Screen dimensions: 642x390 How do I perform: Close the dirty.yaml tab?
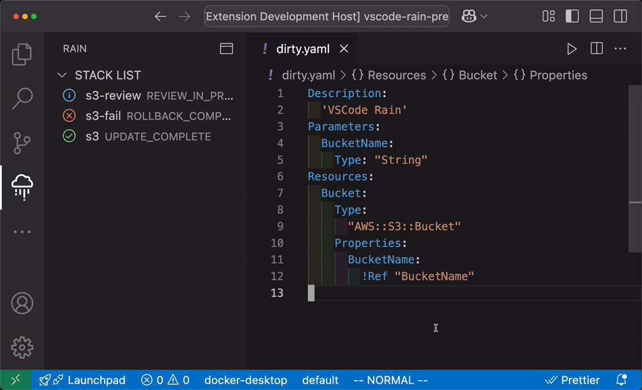pos(344,49)
